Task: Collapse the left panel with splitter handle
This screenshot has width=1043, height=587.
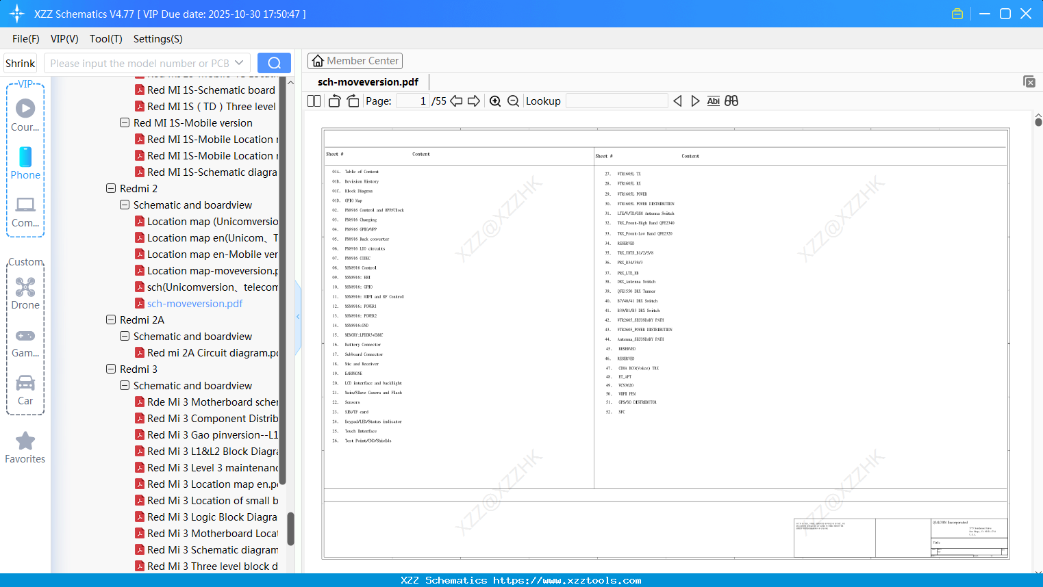Action: (x=298, y=317)
